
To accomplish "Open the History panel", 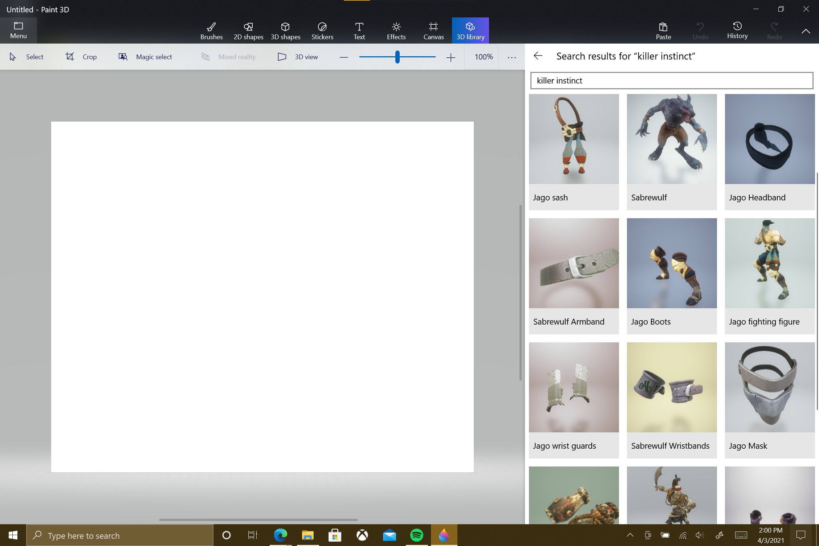I will [737, 30].
